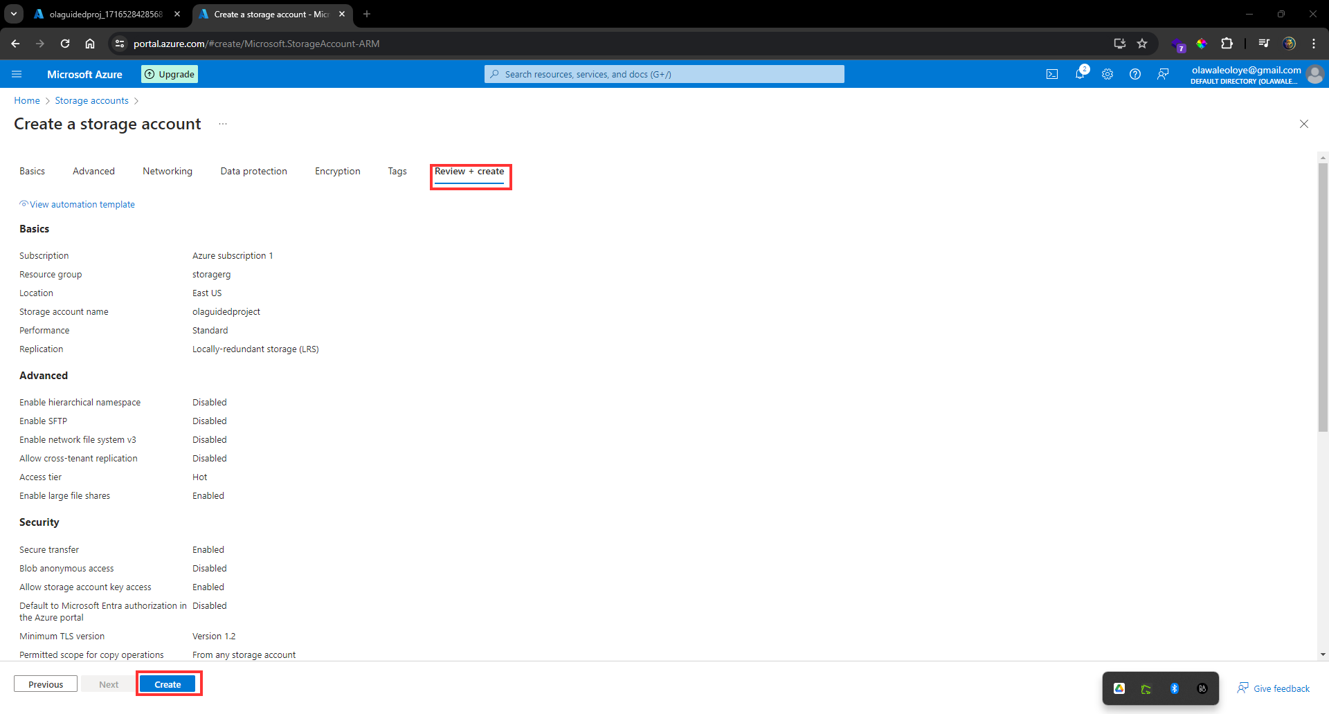The width and height of the screenshot is (1329, 714).
Task: Open the Azure portal hamburger menu
Action: [x=17, y=74]
